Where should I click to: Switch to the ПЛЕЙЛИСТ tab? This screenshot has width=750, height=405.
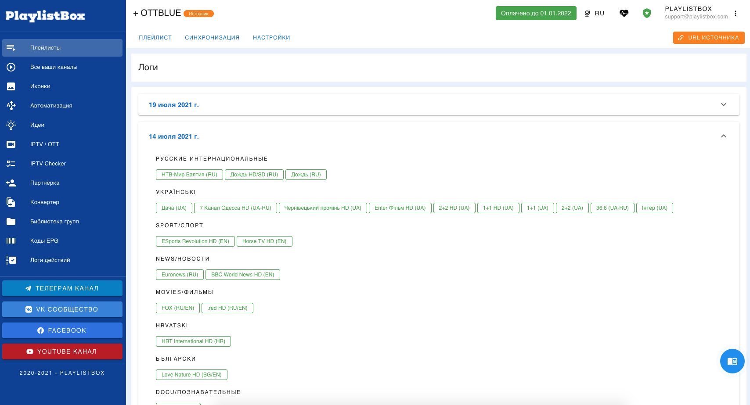[x=155, y=38]
